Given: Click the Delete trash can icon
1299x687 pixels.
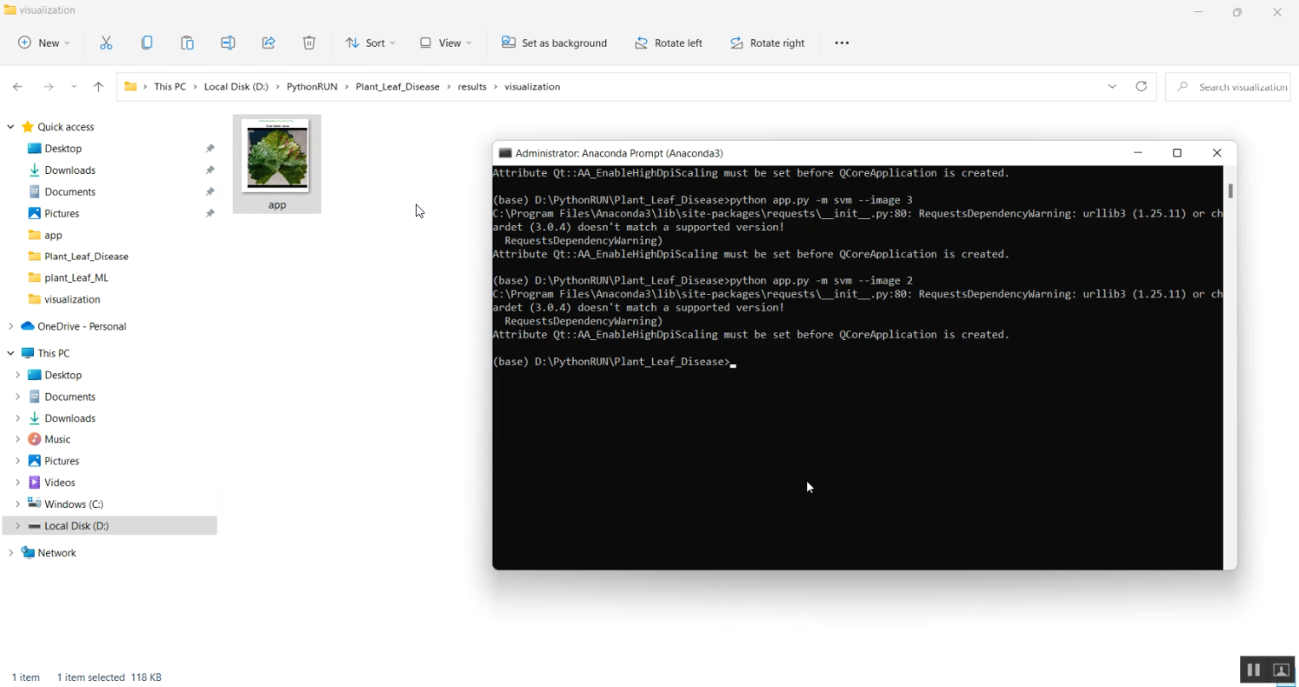Looking at the screenshot, I should [x=309, y=42].
